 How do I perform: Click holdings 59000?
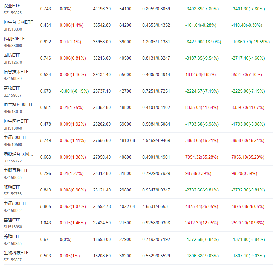pyautogui.click(x=125, y=124)
